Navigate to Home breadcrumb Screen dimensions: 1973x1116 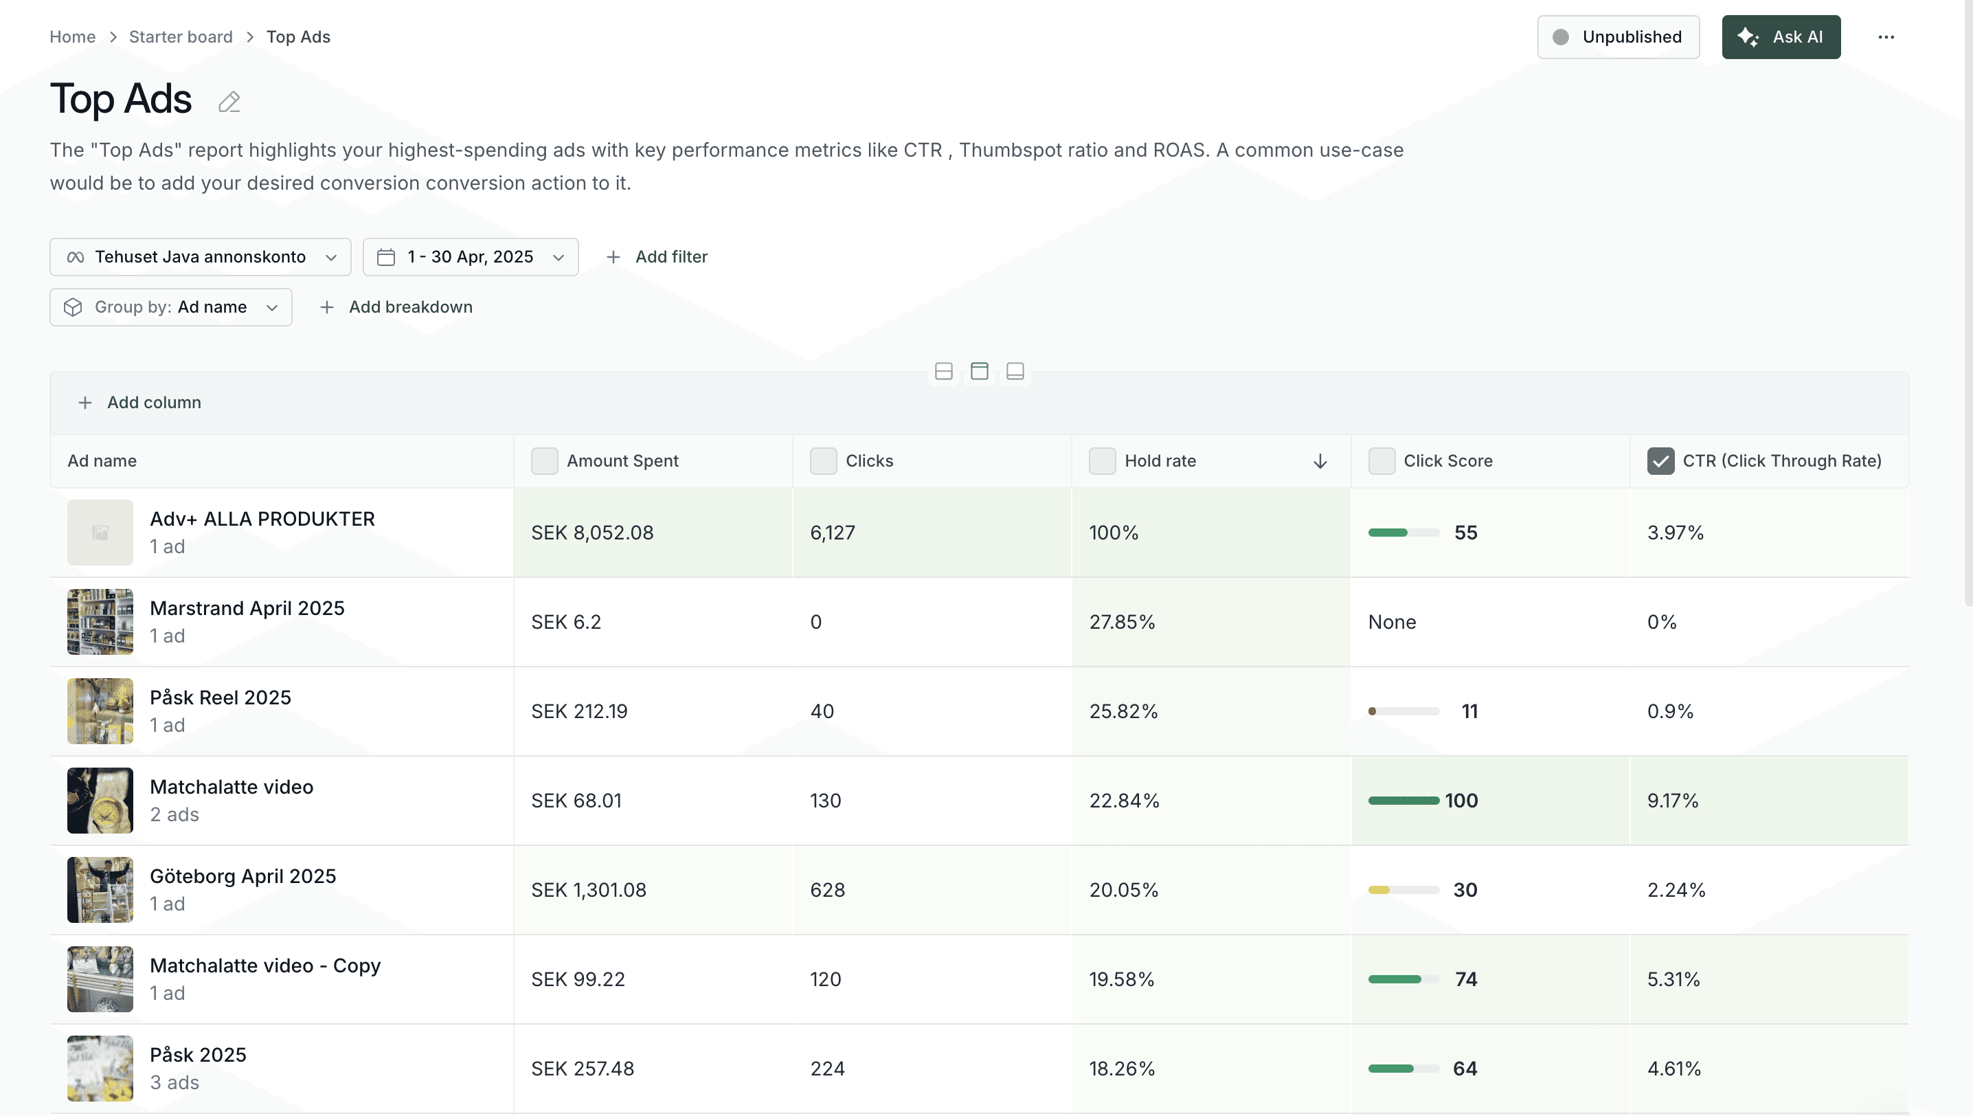pyautogui.click(x=72, y=37)
